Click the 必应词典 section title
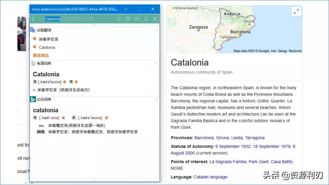The image size is (329, 185). (44, 99)
